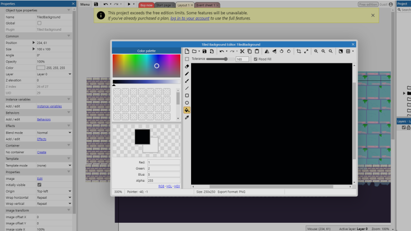Create a new image in the editor
411x231 pixels.
click(187, 51)
